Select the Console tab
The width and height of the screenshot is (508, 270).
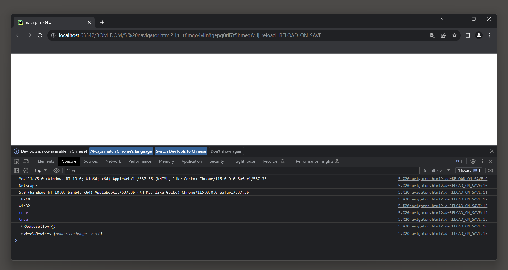tap(69, 161)
